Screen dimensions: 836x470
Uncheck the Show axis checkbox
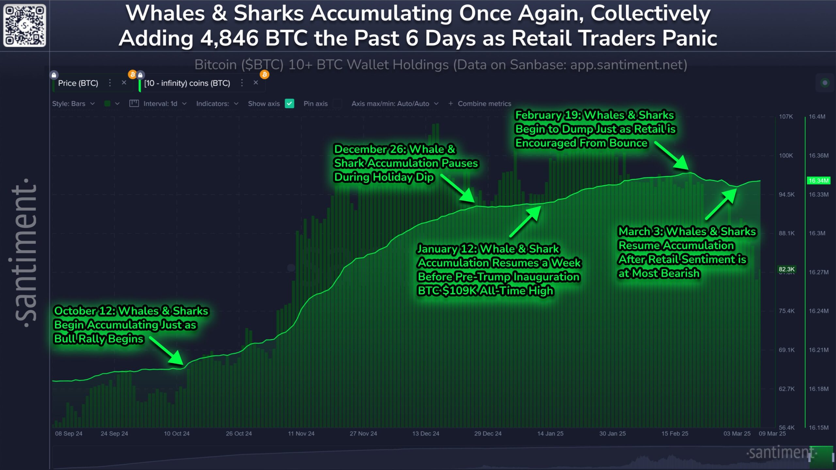[289, 104]
